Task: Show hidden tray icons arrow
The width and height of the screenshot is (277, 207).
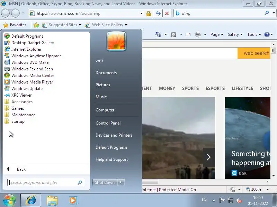Action: click(x=214, y=200)
